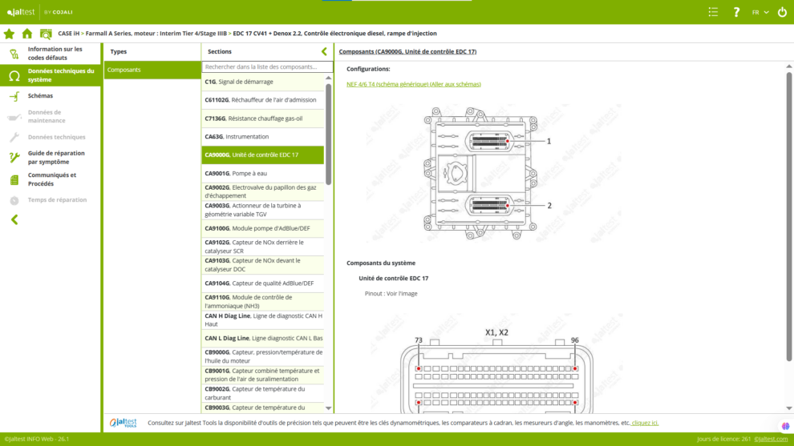Click power logout icon
Screen dimensions: 794x446
tap(782, 12)
